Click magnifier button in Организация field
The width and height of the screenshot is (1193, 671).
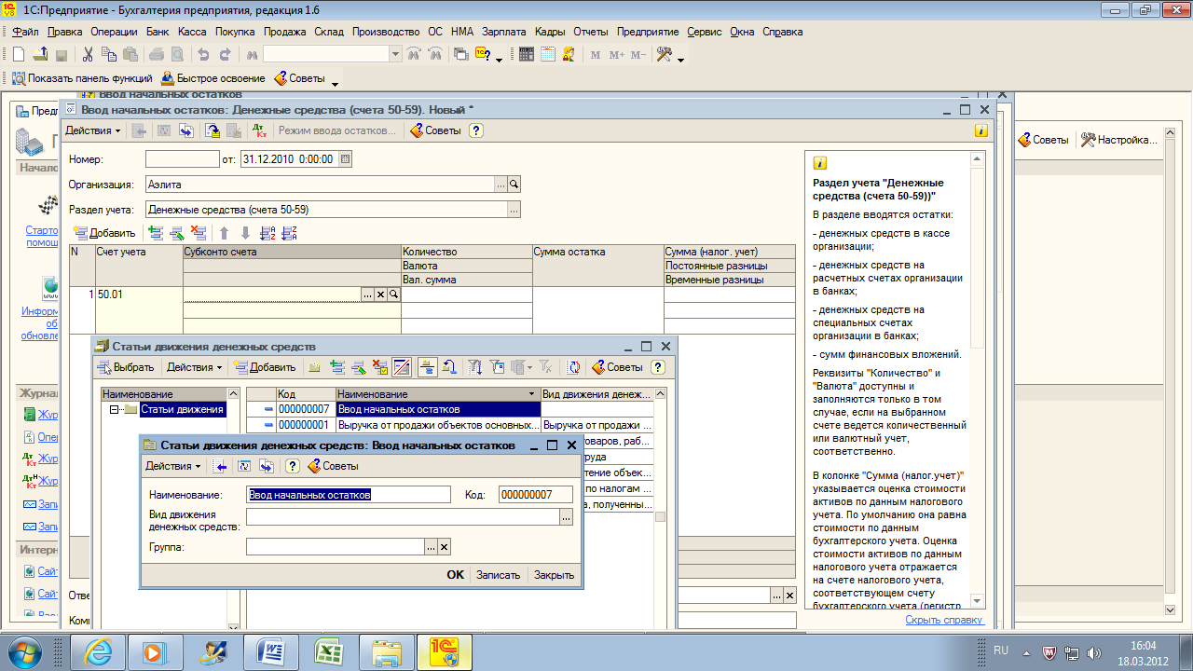pyautogui.click(x=514, y=185)
